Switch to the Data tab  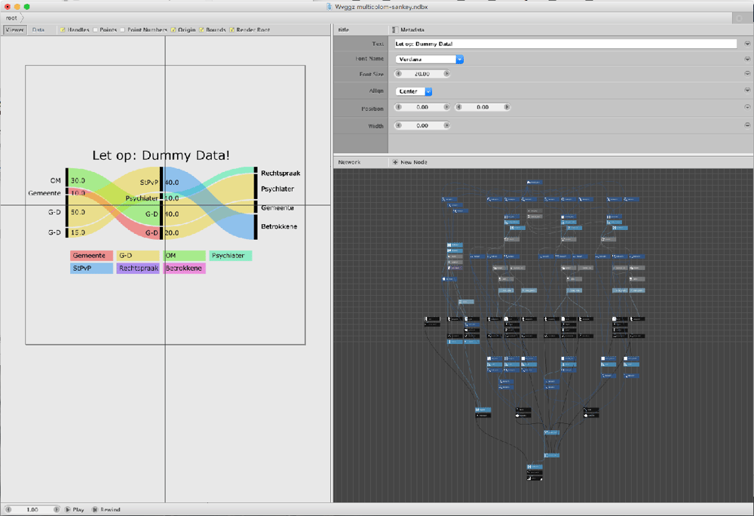[x=38, y=30]
